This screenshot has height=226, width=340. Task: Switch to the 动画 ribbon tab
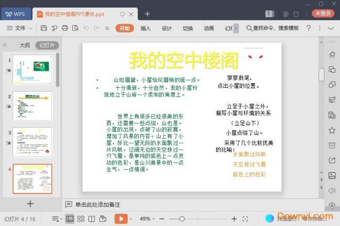click(209, 28)
